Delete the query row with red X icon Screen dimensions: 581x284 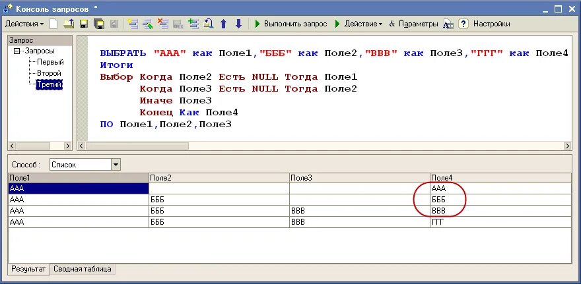162,24
